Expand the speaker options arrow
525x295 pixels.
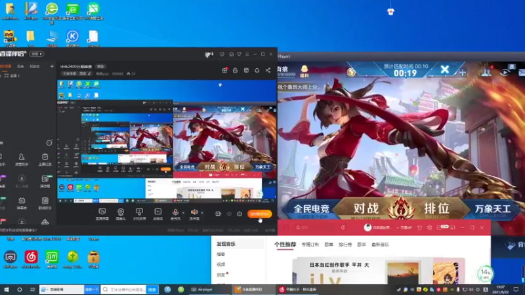202,212
